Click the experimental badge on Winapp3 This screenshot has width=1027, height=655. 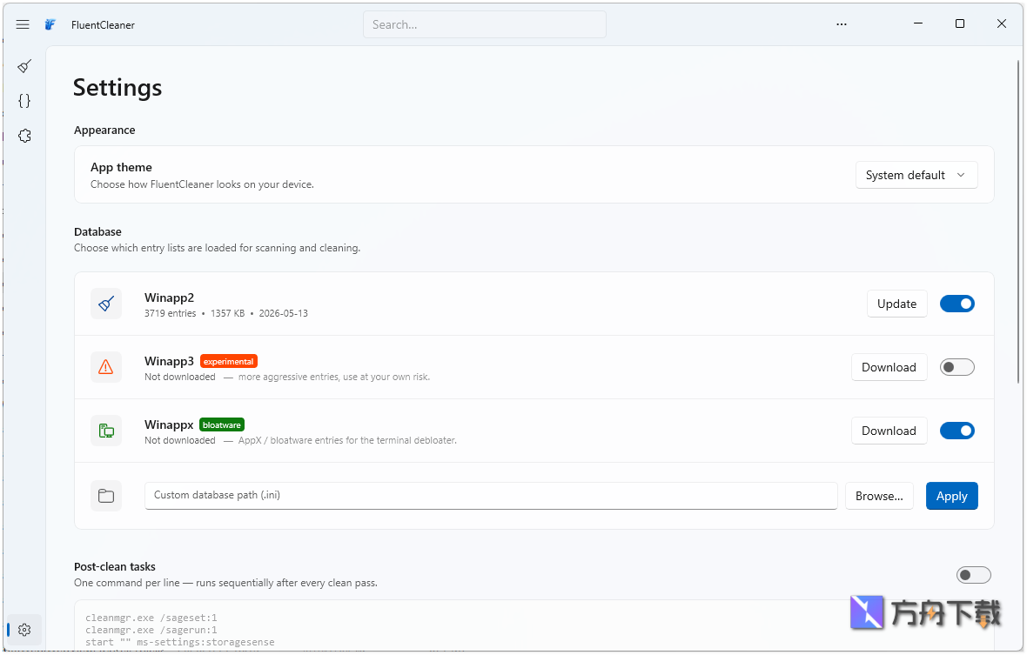[229, 361]
